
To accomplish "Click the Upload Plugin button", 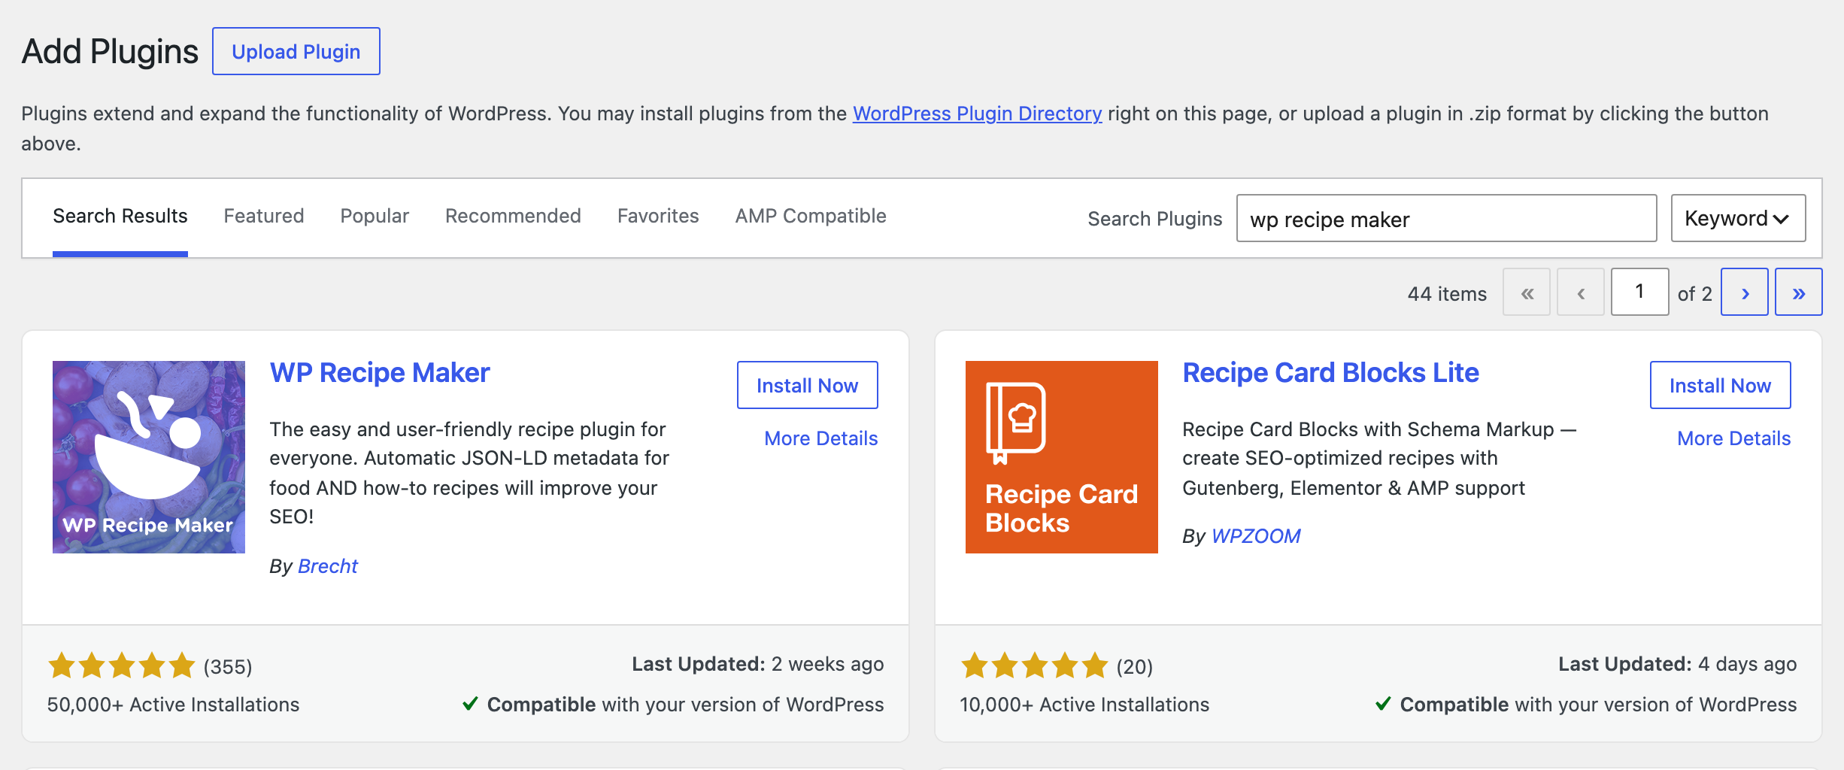I will click(x=296, y=51).
